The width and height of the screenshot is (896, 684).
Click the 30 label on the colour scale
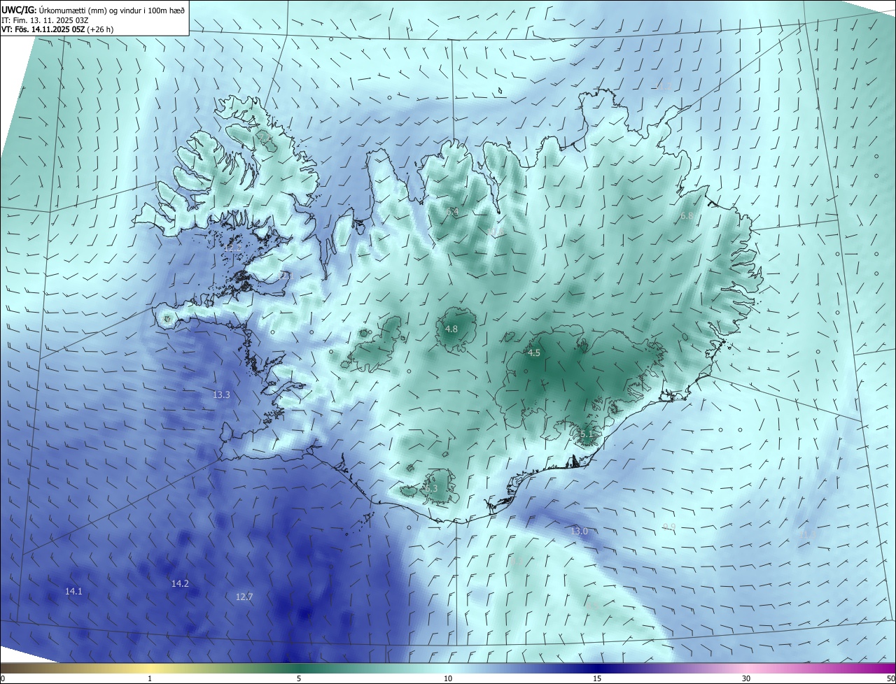coord(746,679)
